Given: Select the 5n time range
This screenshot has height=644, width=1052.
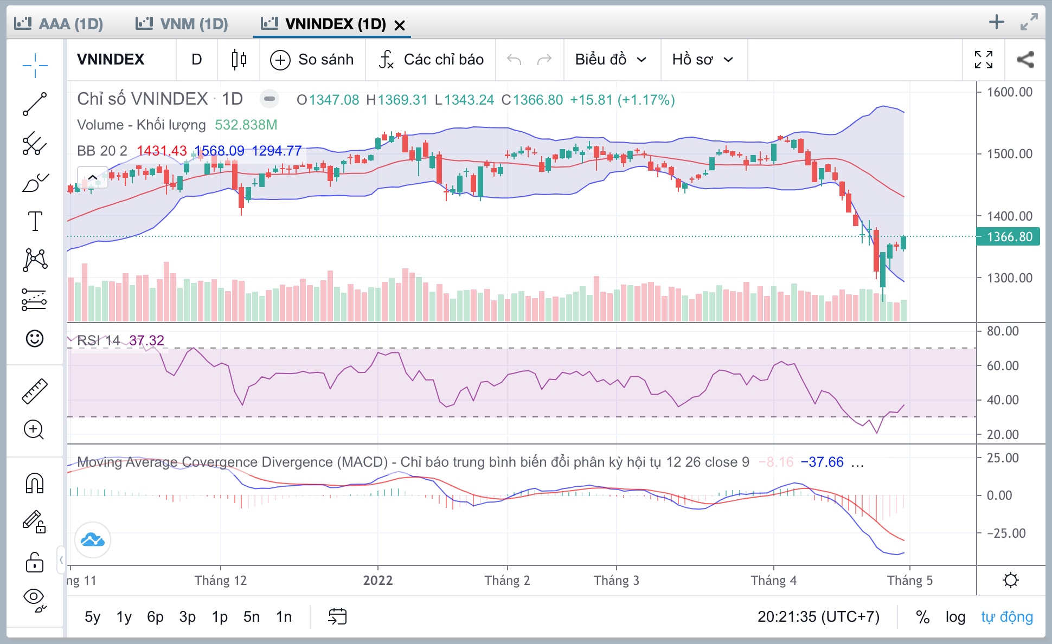Looking at the screenshot, I should point(252,617).
